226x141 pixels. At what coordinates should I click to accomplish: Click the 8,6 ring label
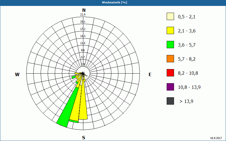(83, 50)
